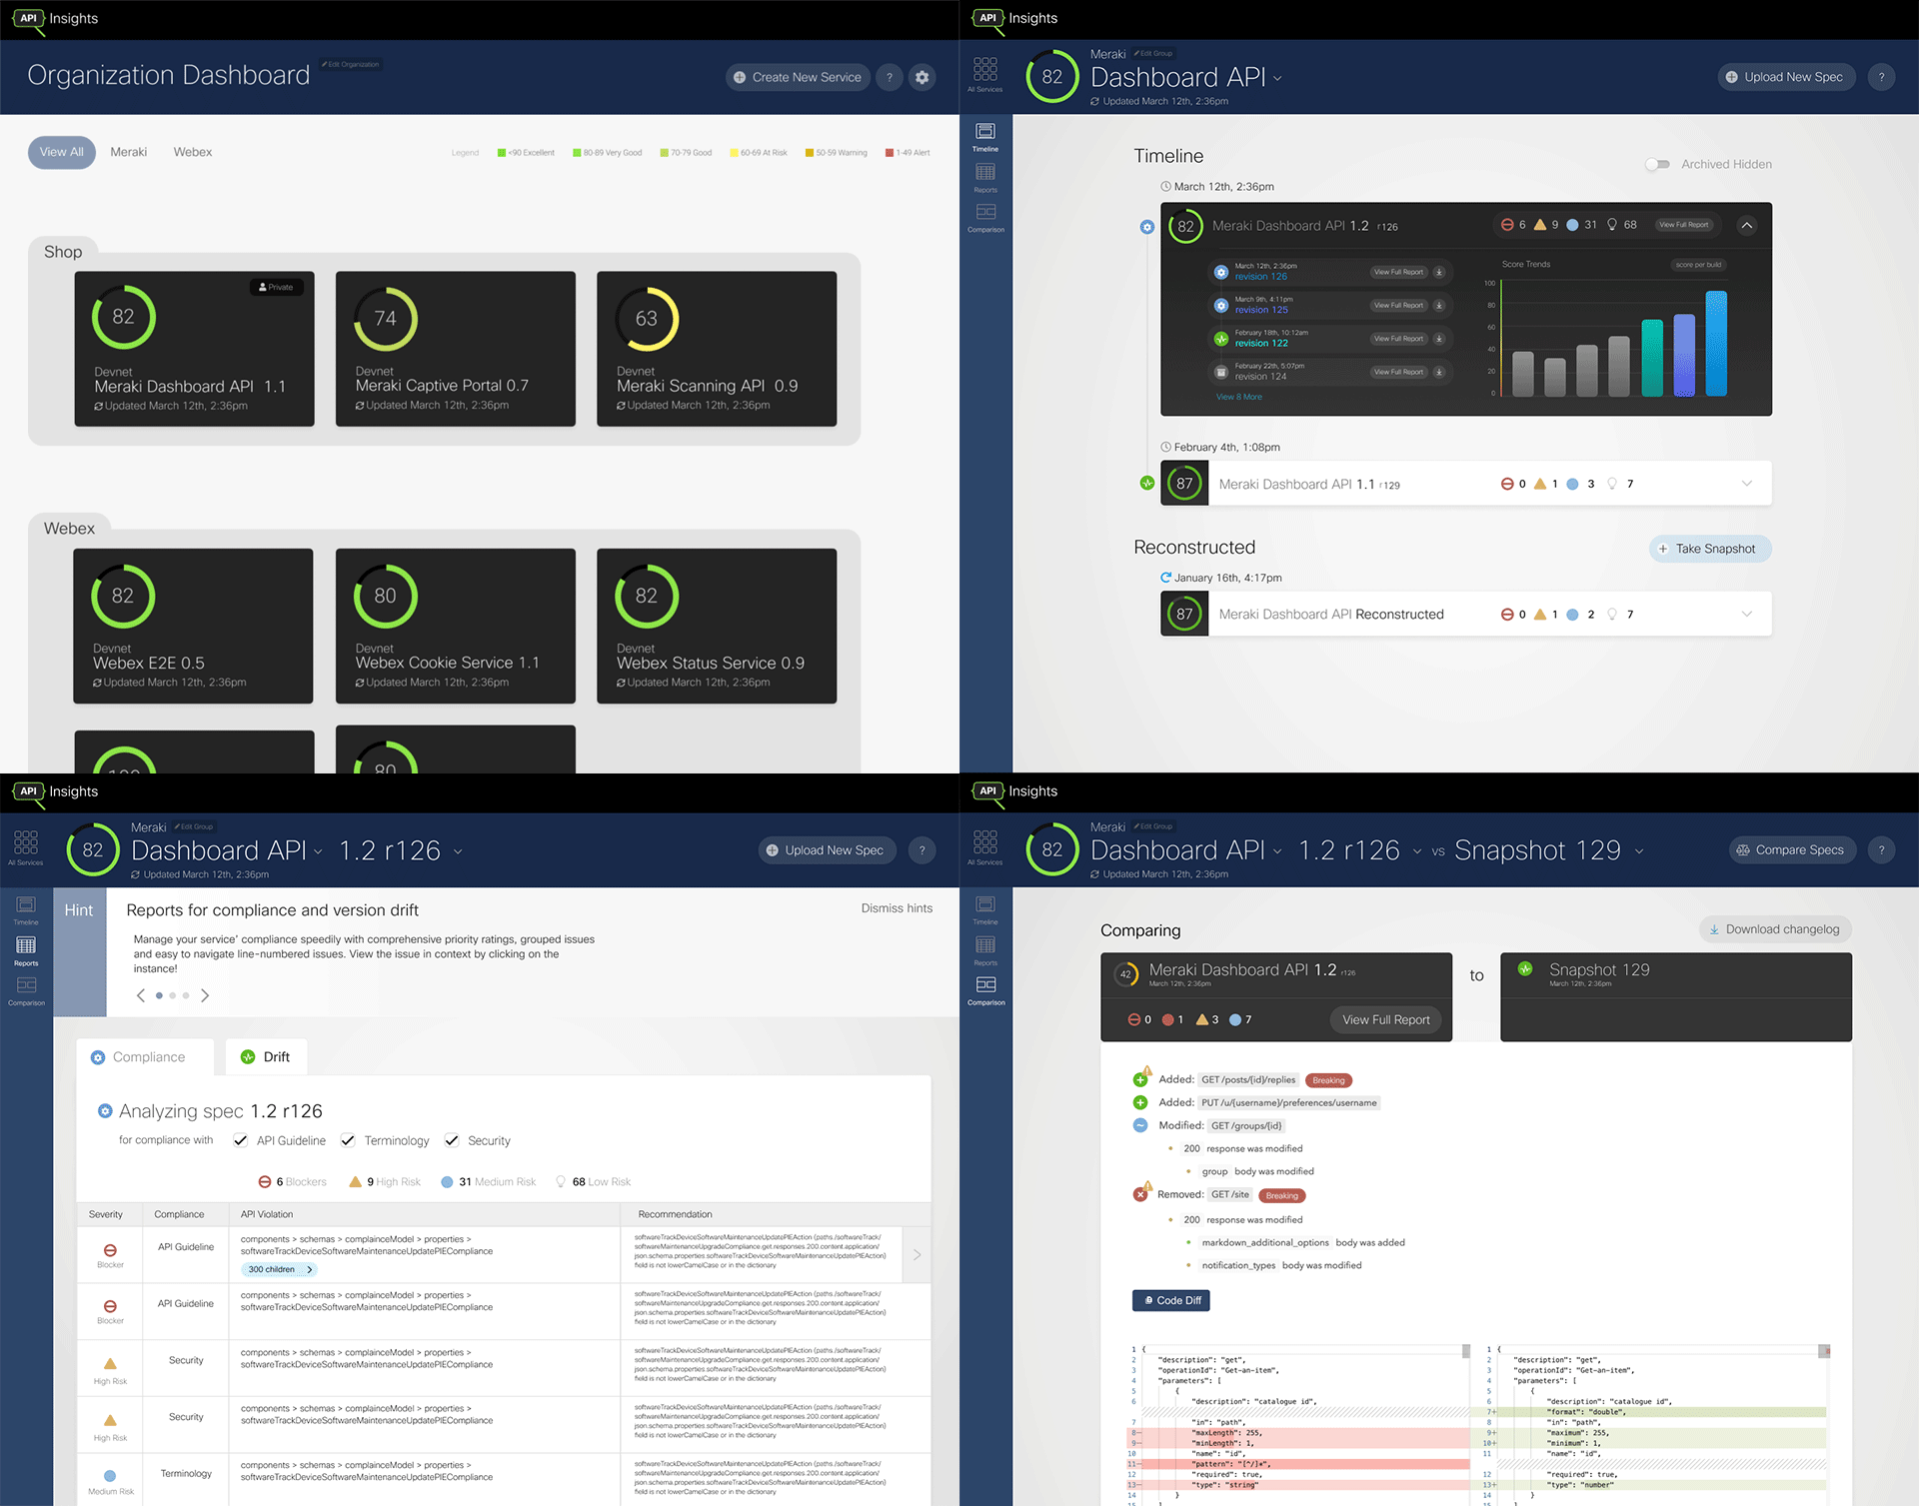Open Snapshot 129 dropdown
This screenshot has width=1919, height=1506.
click(1639, 851)
